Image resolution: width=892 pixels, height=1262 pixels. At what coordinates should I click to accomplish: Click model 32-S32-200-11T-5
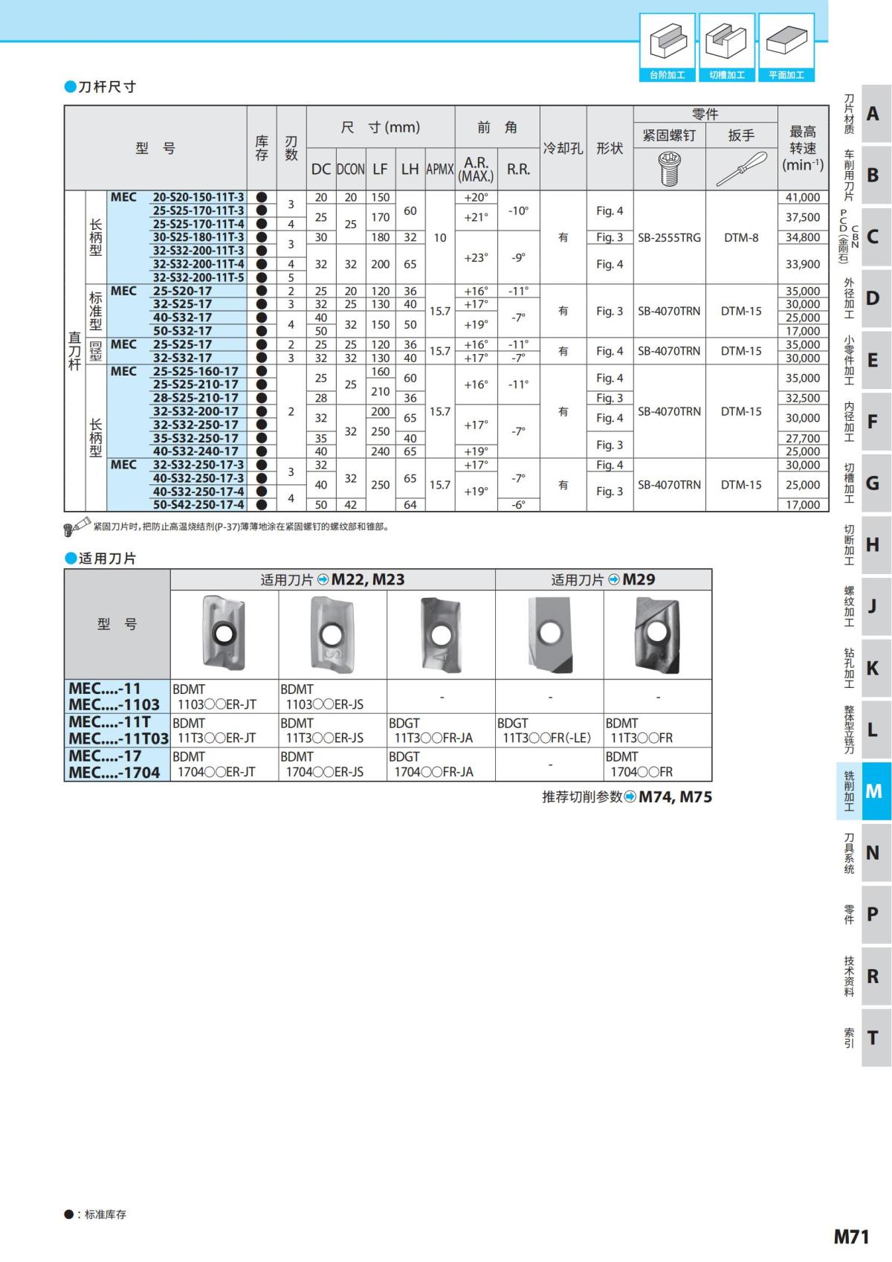[x=198, y=277]
